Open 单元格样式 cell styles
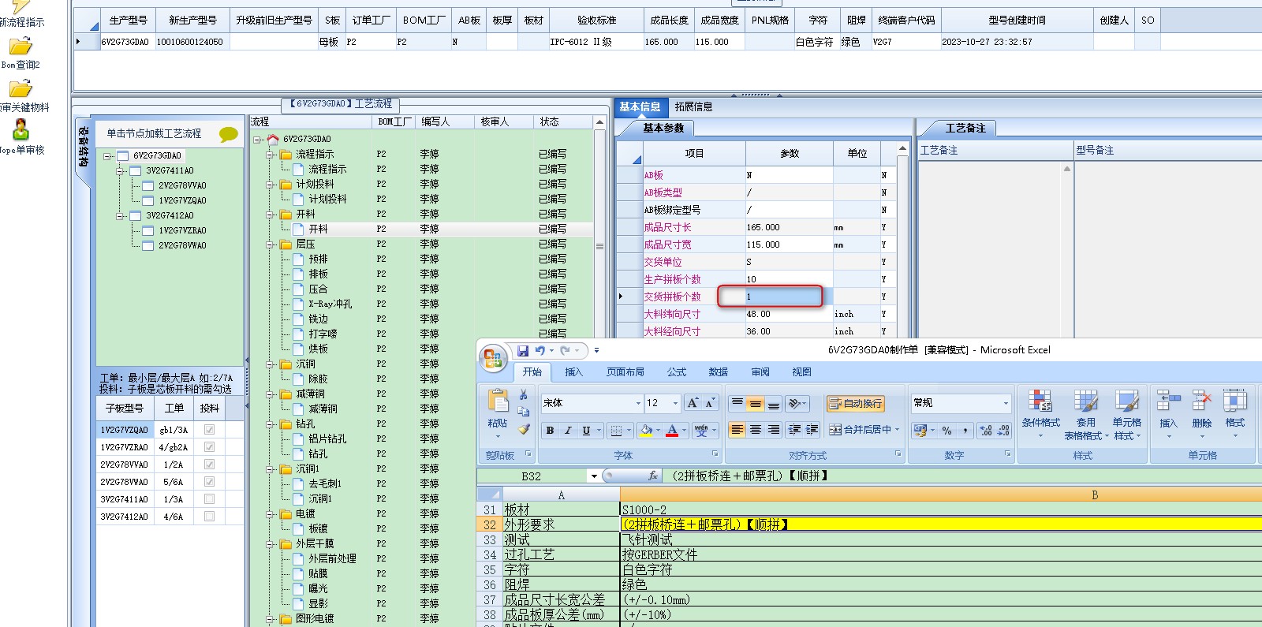 pyautogui.click(x=1126, y=414)
